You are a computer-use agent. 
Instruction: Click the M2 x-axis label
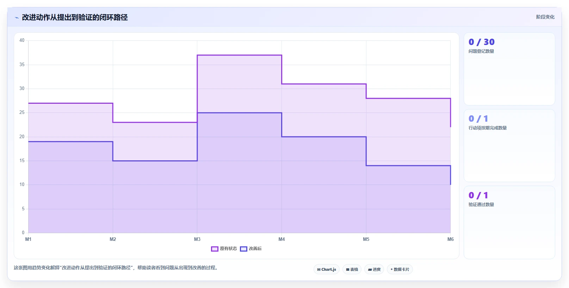(x=113, y=239)
